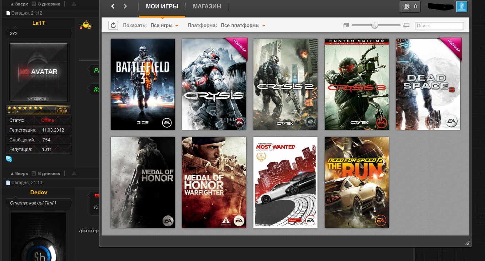Switch to the МОИ ИГРЫ tab

(162, 7)
